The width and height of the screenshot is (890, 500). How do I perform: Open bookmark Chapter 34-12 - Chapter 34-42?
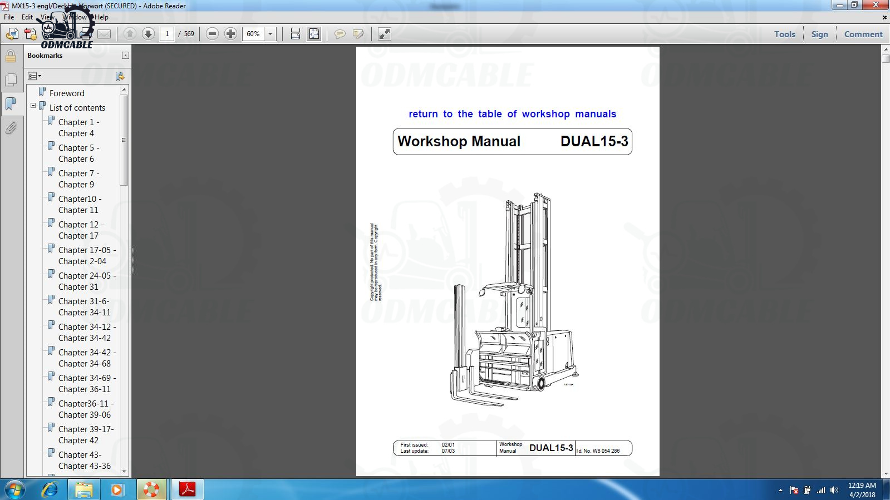[87, 333]
